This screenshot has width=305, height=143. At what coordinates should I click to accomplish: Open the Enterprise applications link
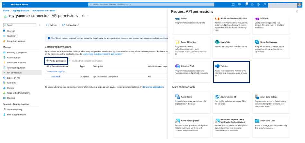click(153, 87)
